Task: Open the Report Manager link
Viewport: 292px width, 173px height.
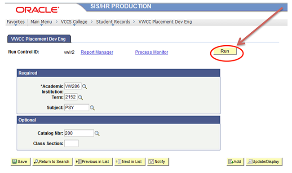Action: click(x=97, y=52)
